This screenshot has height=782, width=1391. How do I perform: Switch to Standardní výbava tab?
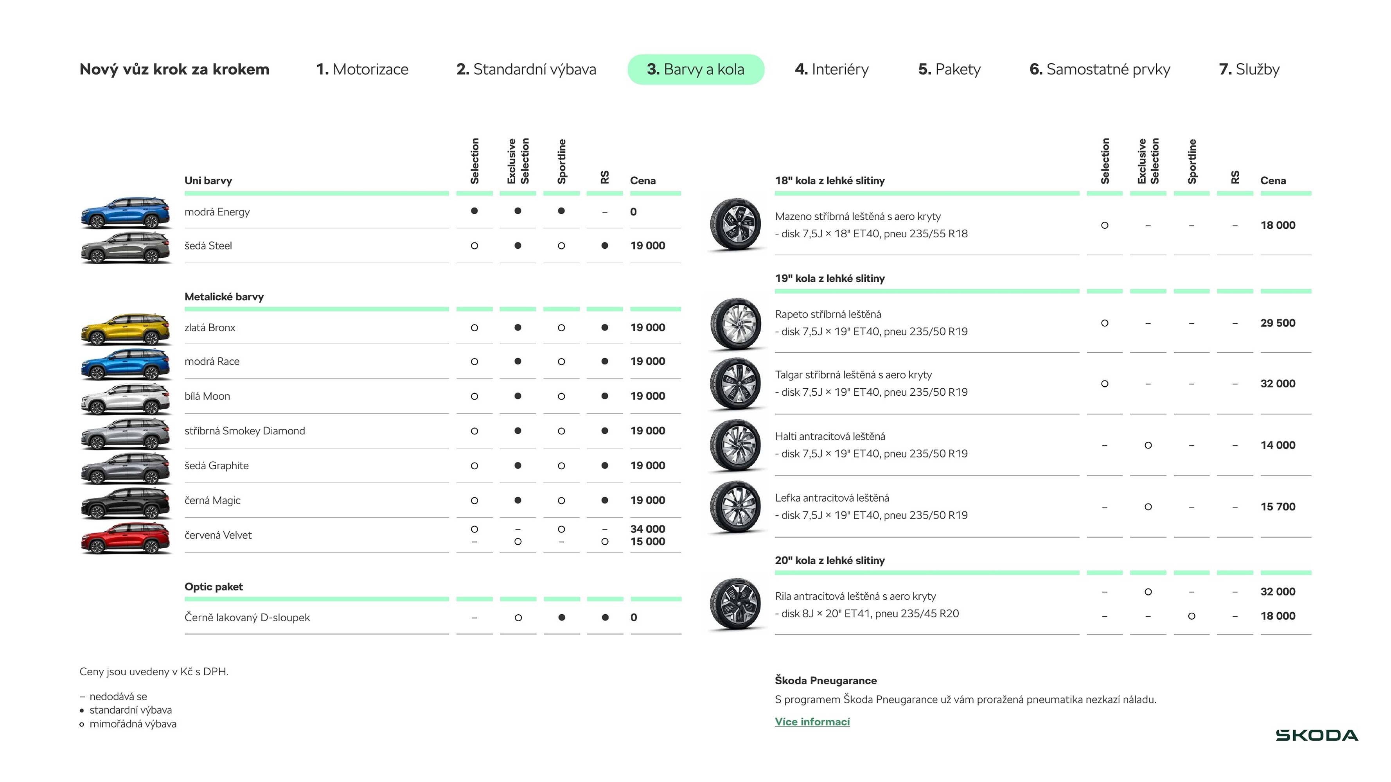pyautogui.click(x=526, y=69)
